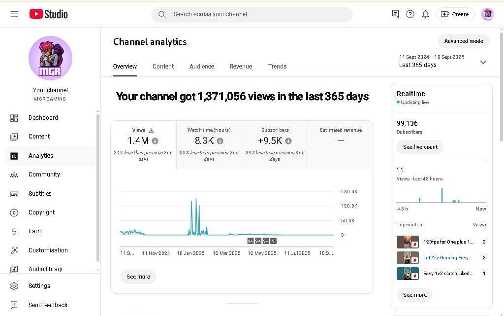
Task: Open the Copyright section in sidebar
Action: tap(41, 212)
